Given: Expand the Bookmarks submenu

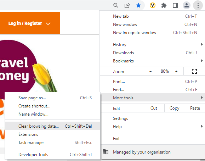Looking at the screenshot, I should pyautogui.click(x=153, y=61).
